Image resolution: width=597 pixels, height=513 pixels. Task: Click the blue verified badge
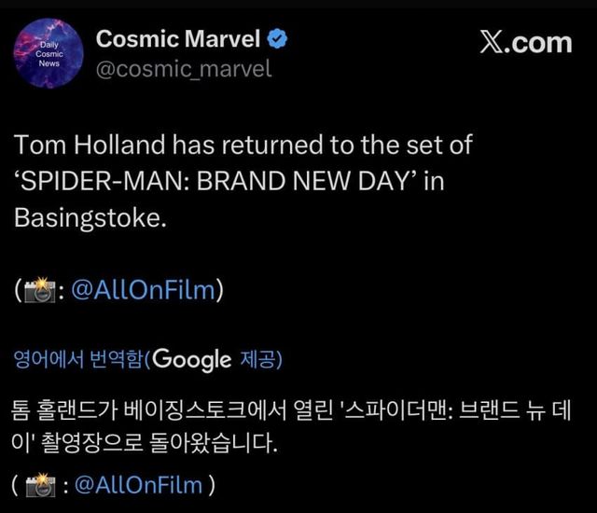[278, 39]
